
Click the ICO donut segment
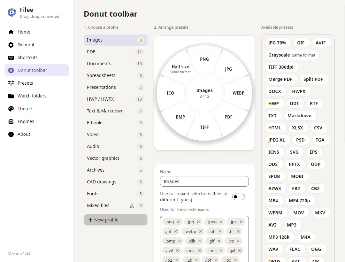pos(170,93)
